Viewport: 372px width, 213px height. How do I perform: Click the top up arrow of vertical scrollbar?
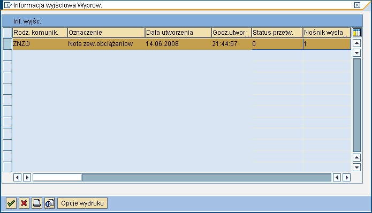356,43
